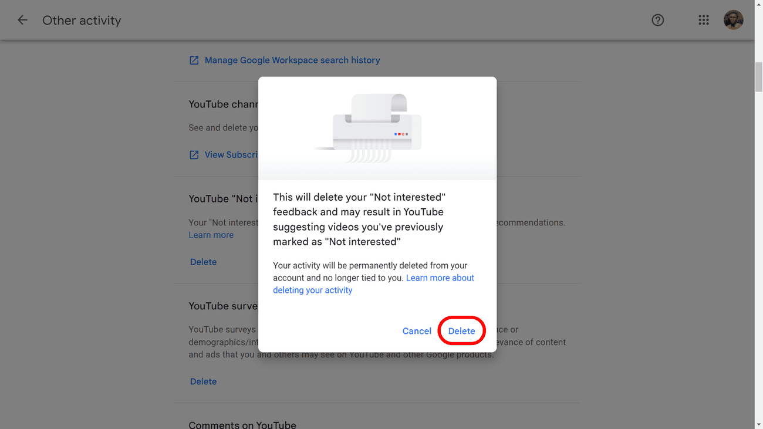The width and height of the screenshot is (763, 429).
Task: Select Delete under YouTube surveys section
Action: (203, 381)
